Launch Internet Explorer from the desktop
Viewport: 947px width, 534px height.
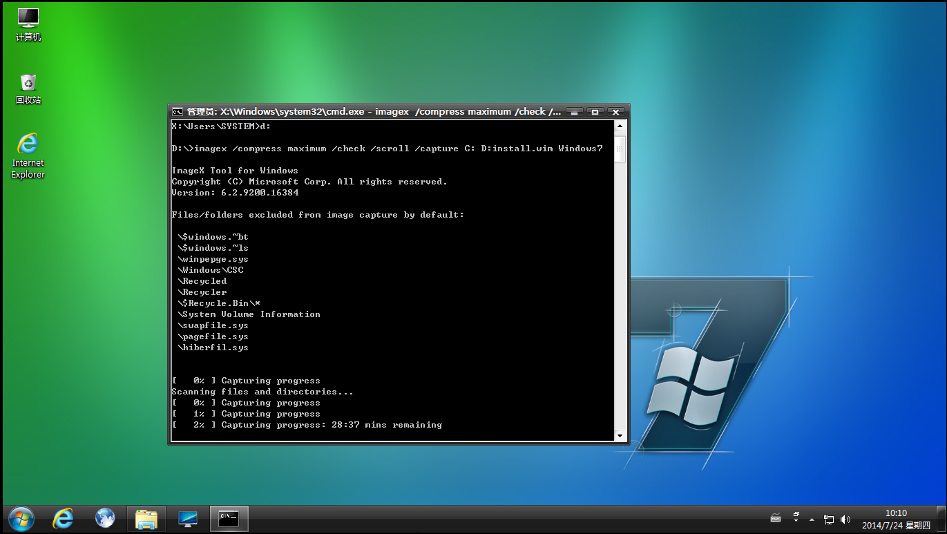[x=28, y=156]
